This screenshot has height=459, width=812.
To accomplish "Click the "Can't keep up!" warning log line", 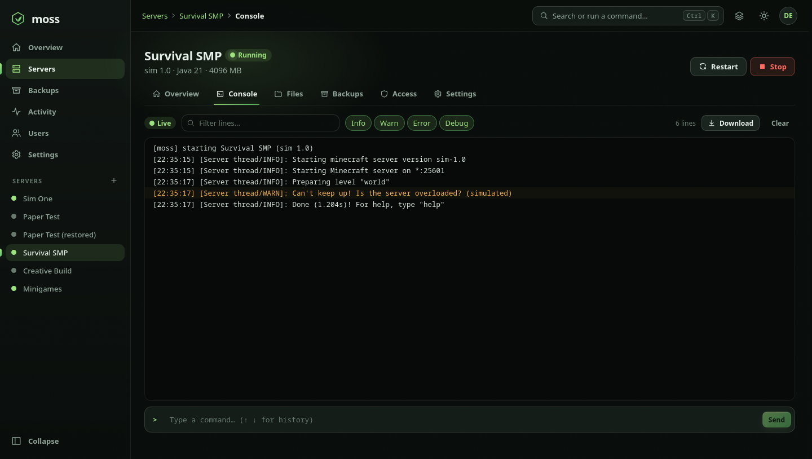I will [x=470, y=193].
